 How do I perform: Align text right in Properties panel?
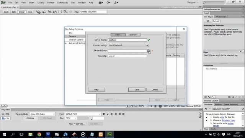tap(120, 114)
